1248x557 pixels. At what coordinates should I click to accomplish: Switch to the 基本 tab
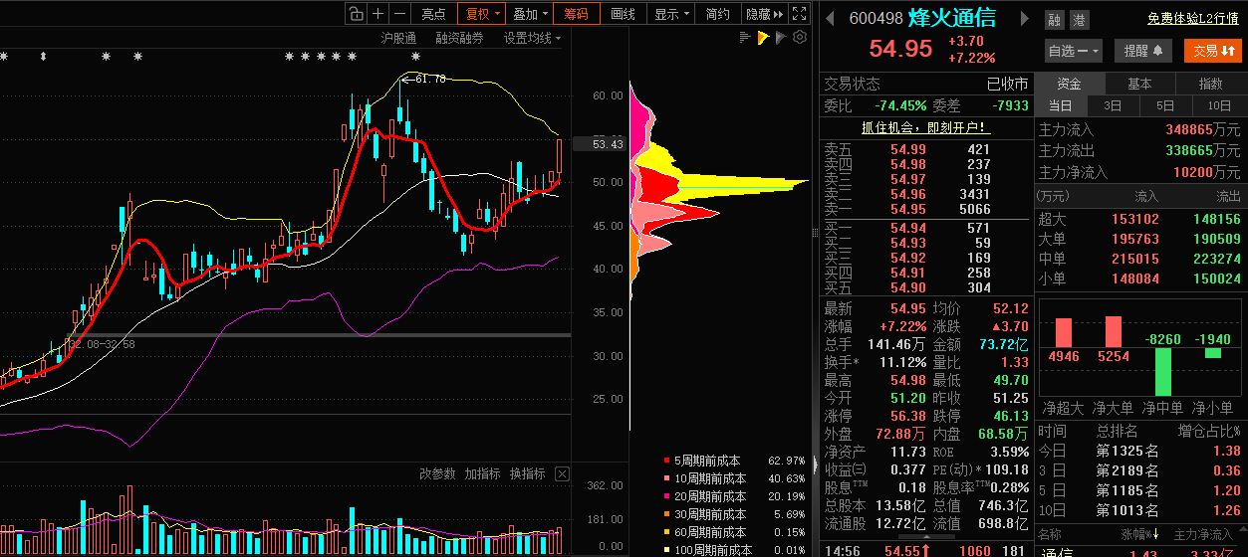tap(1139, 84)
